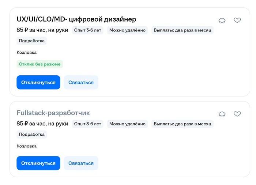The height and width of the screenshot is (185, 256).
Task: Favorite the Fullstack-разработчик vacancy with heart
Action: (x=237, y=114)
